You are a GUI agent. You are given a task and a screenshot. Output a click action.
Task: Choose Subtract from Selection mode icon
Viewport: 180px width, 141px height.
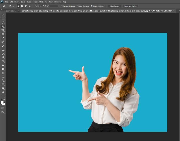(26, 6)
